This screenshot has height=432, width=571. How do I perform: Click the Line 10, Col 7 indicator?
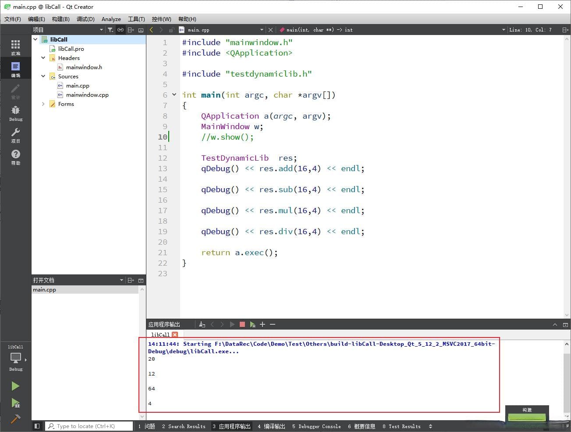click(x=530, y=30)
